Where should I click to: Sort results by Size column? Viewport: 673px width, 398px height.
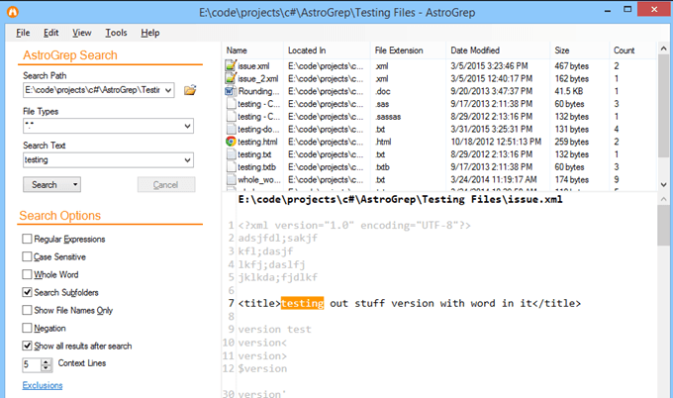pos(579,50)
